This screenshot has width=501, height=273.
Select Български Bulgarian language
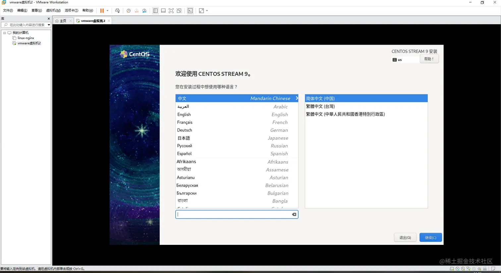237,193
